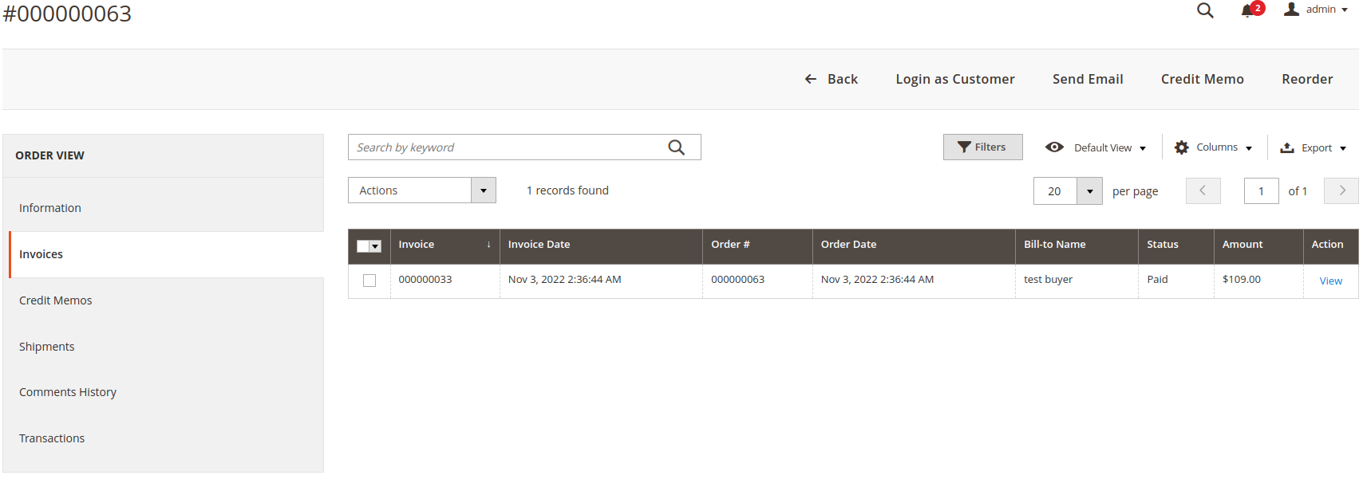Select the Invoices tab

166,254
